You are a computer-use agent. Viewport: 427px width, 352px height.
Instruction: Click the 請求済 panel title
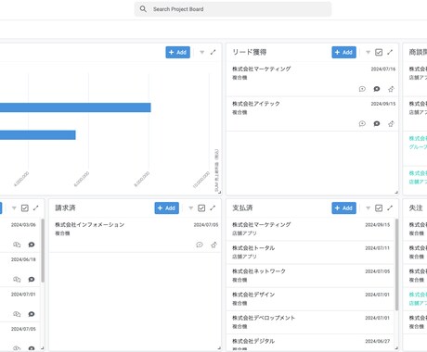[65, 207]
